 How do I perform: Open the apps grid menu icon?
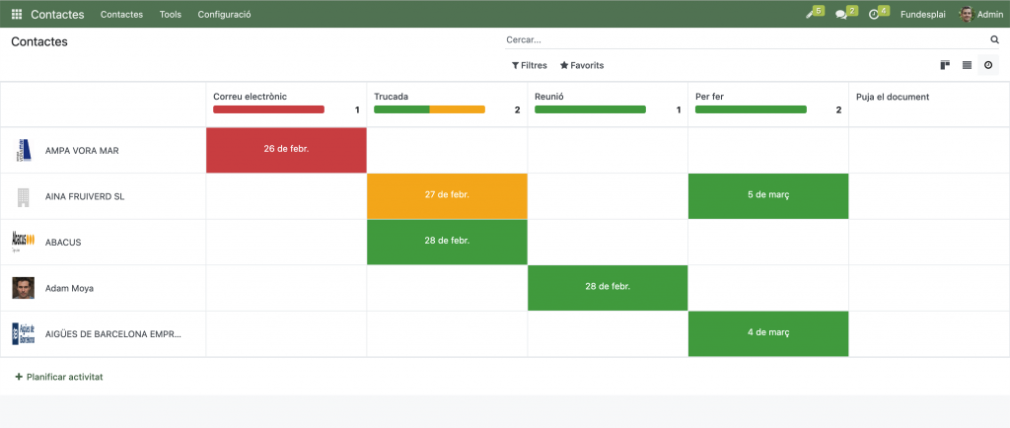(17, 15)
